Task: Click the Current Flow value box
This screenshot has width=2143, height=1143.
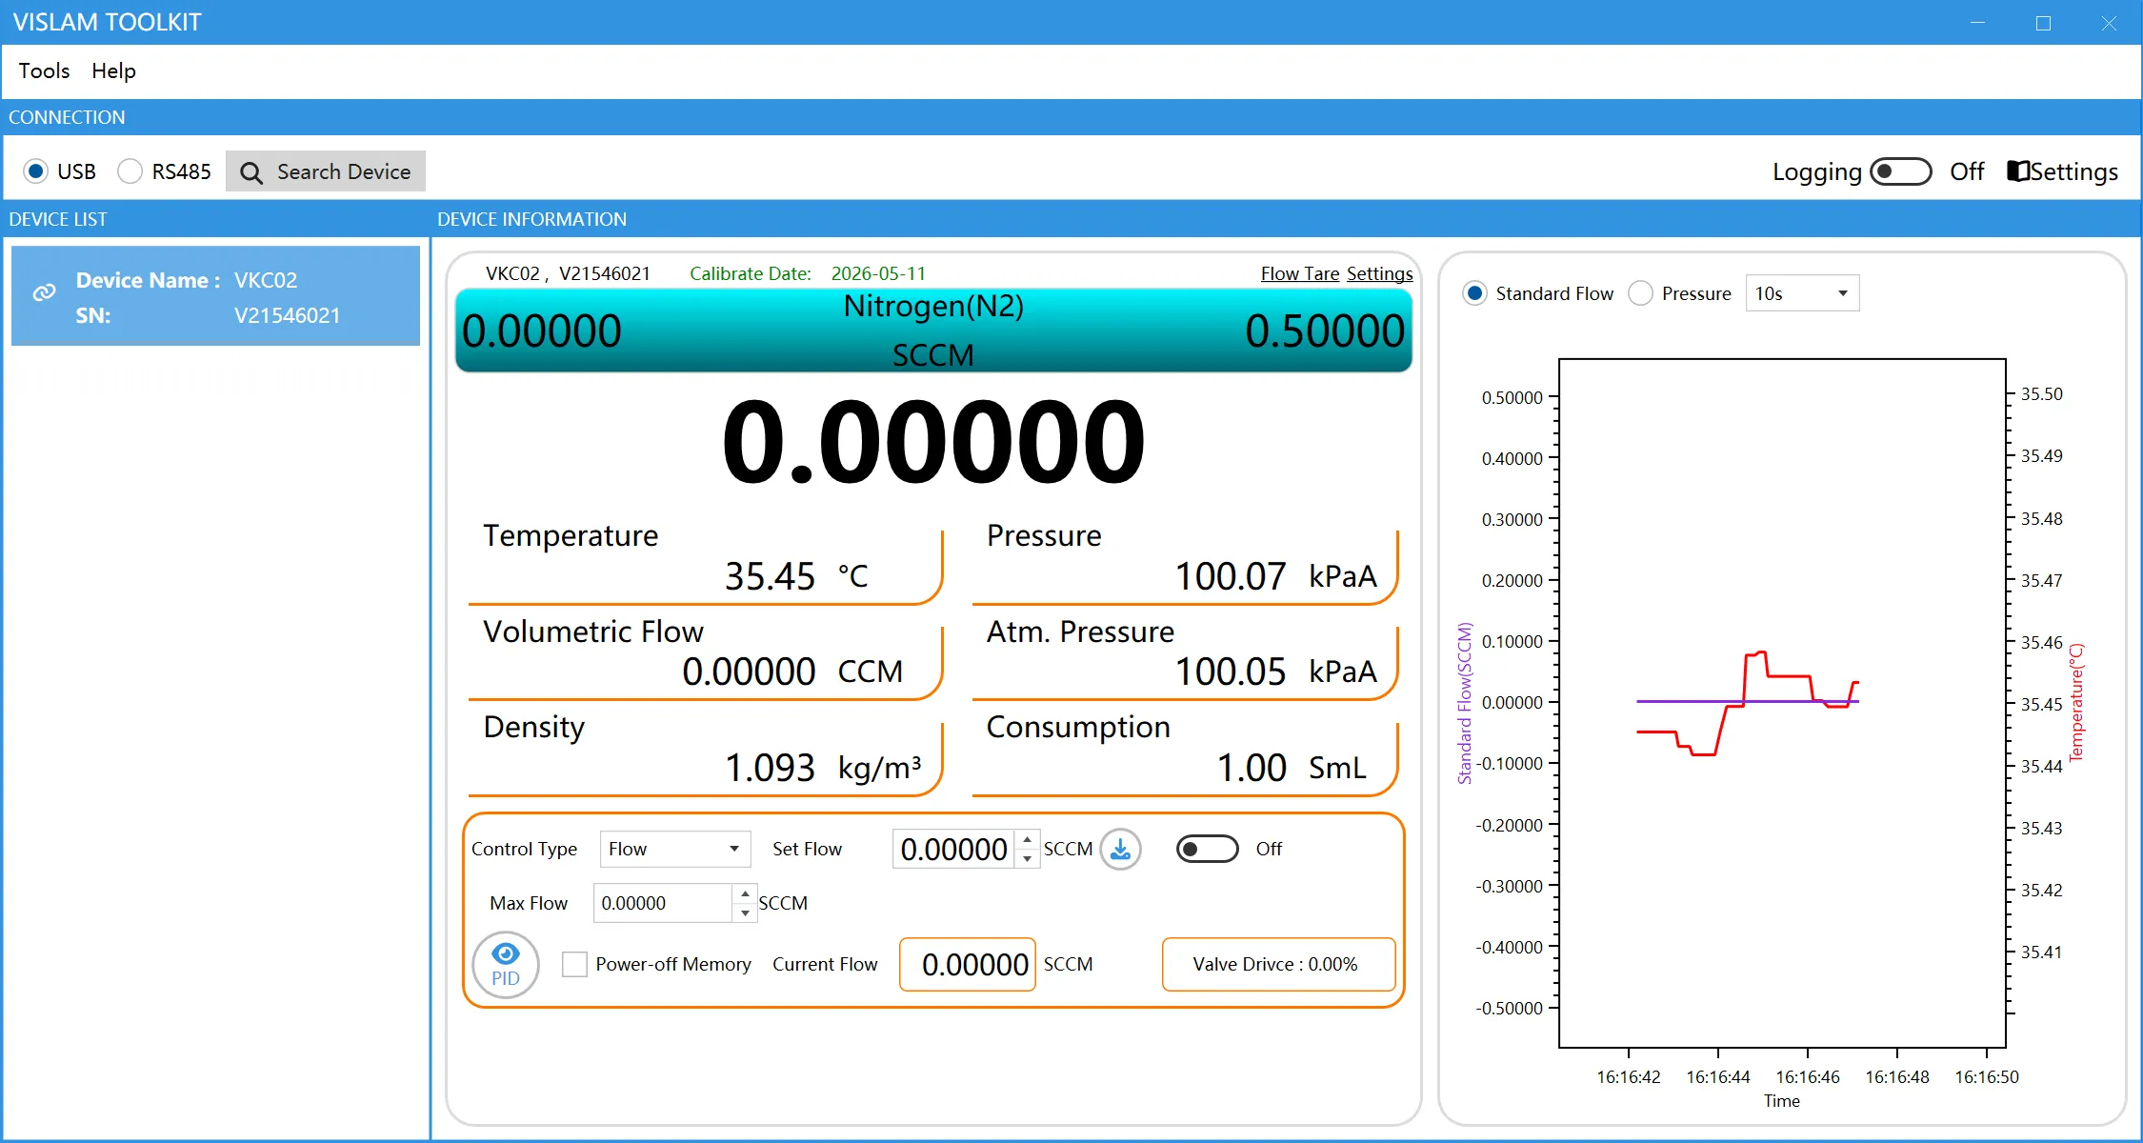Action: coord(967,964)
